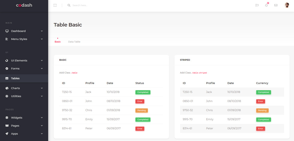The image size is (294, 141).
Task: Open Widgets in the sidebar
Action: [24, 118]
